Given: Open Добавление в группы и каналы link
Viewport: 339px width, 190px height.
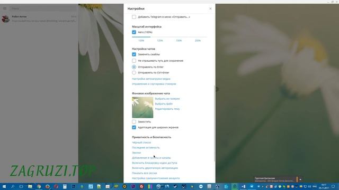Looking at the screenshot, I should [x=151, y=158].
